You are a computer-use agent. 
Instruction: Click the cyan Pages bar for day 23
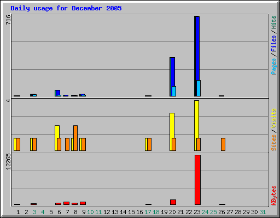tap(199, 88)
